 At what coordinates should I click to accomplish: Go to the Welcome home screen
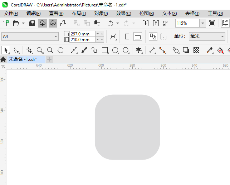(3, 59)
